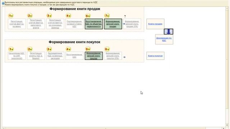Image resolution: width=230 pixels, height=129 pixels.
Task: Click step 2 icon in purchase book section
Action: point(30,49)
